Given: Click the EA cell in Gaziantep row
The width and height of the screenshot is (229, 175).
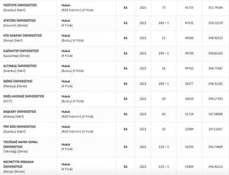Looking at the screenshot, I should tap(126, 53).
